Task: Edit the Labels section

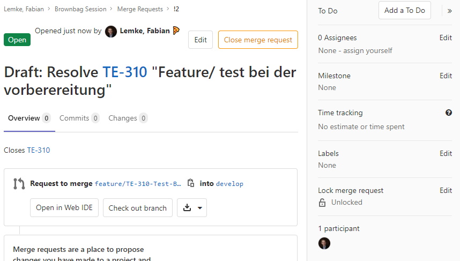Action: [x=446, y=154]
